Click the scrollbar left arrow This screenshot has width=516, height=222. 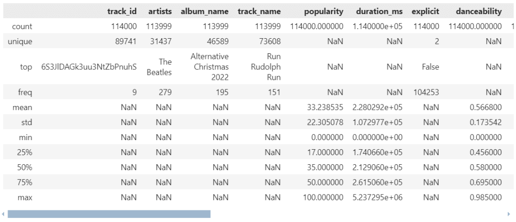pyautogui.click(x=3, y=214)
